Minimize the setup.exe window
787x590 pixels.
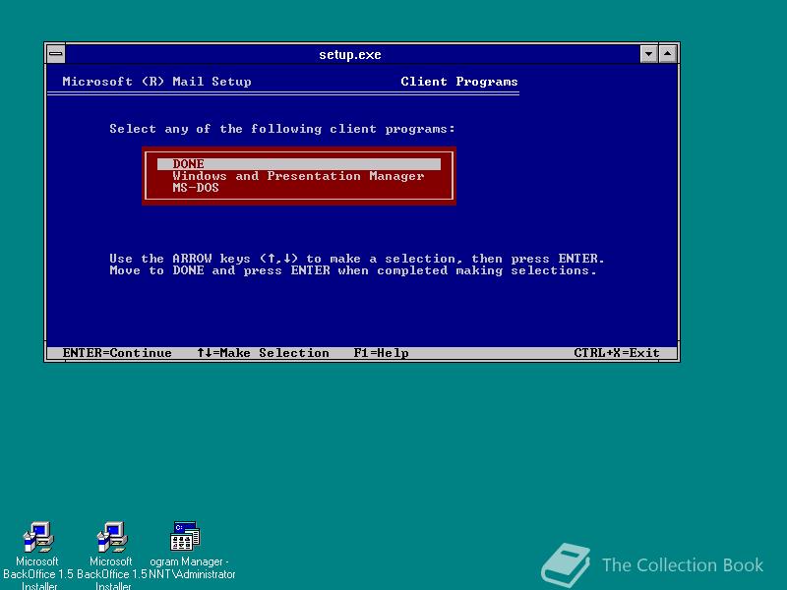[x=648, y=54]
